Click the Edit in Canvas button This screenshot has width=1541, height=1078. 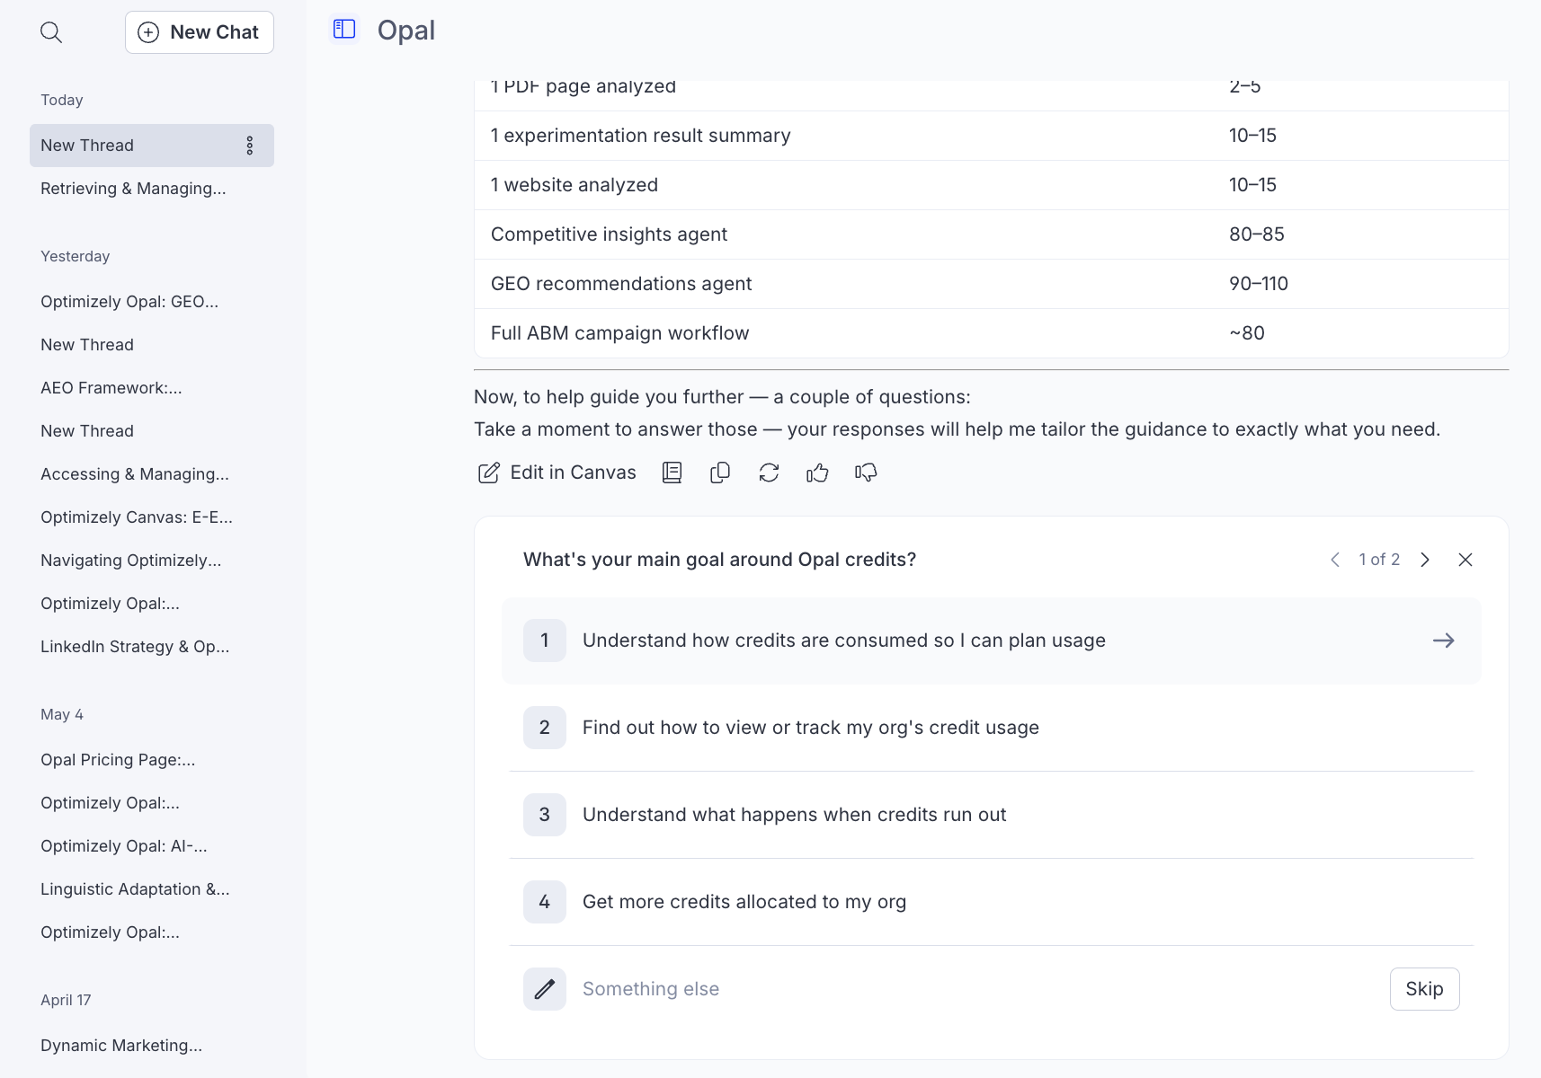[x=557, y=473]
